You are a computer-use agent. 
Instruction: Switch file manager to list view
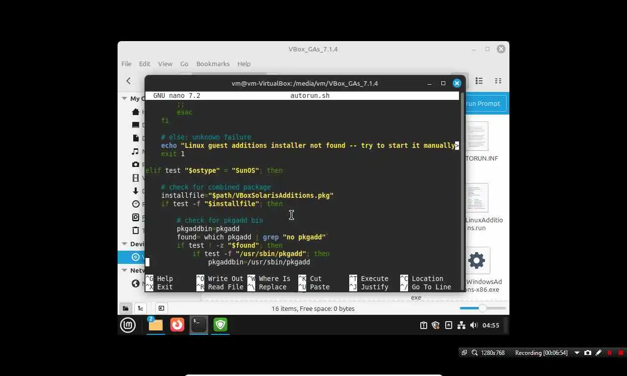479,81
